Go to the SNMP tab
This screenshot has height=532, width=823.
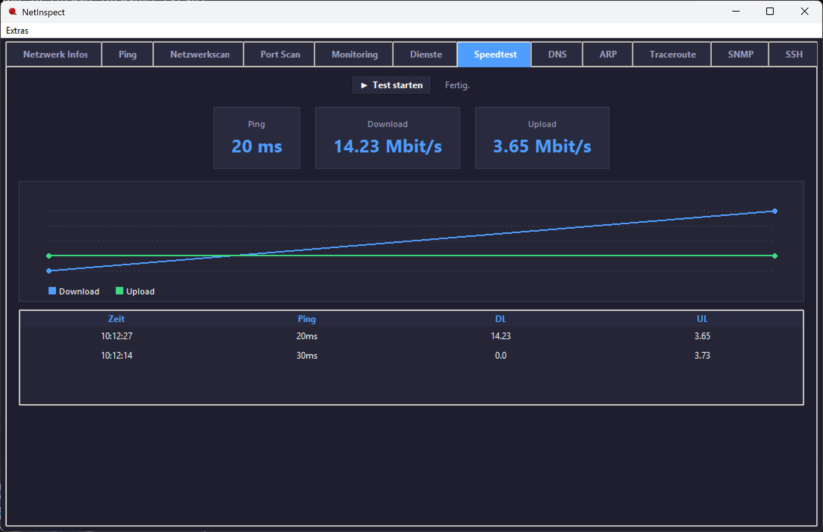tap(740, 55)
